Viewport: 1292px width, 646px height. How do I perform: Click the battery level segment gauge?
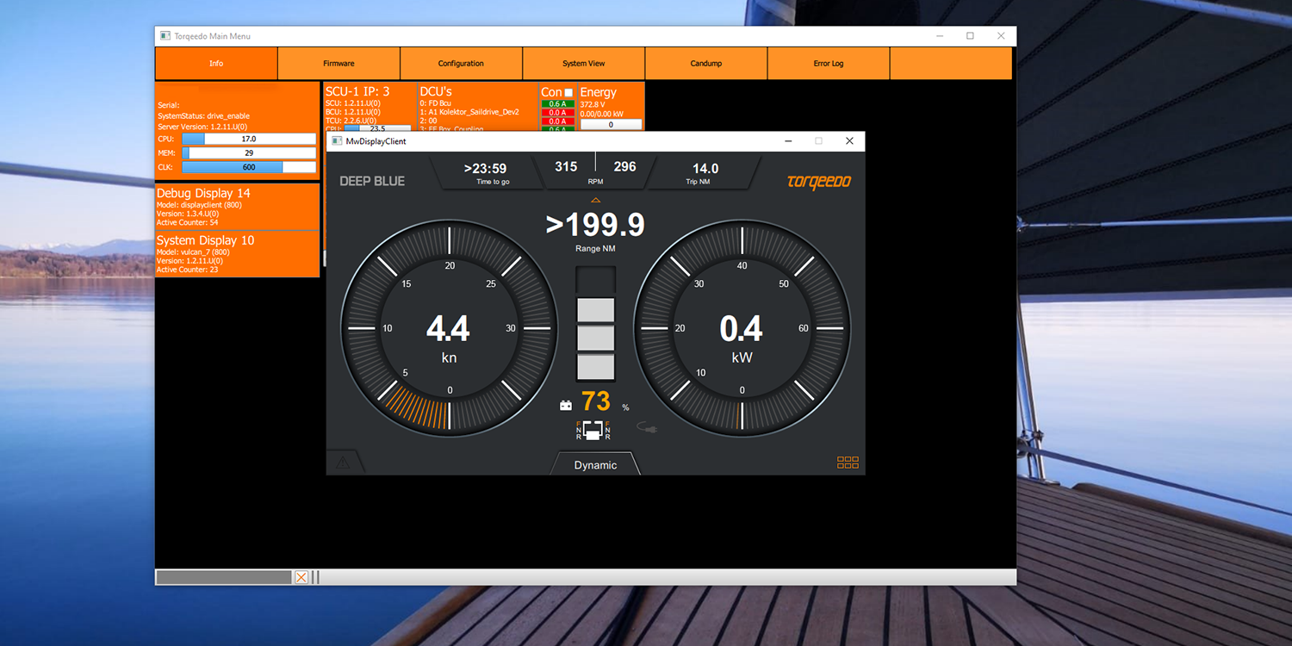(x=595, y=324)
